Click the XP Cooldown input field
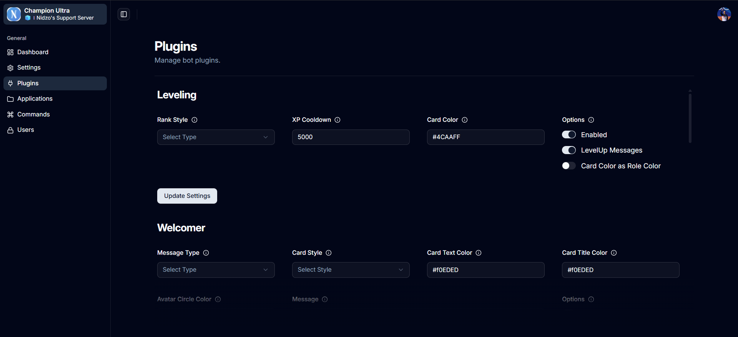This screenshot has width=738, height=337. tap(351, 137)
